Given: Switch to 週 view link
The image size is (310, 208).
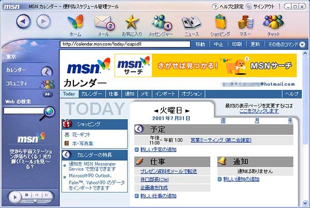Looking at the screenshot, I should pos(223,120).
